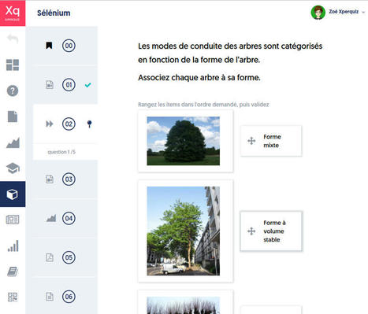Viewport: 368px width, 314px height.
Task: Open the area chart icon in sidebar
Action: pos(13,142)
